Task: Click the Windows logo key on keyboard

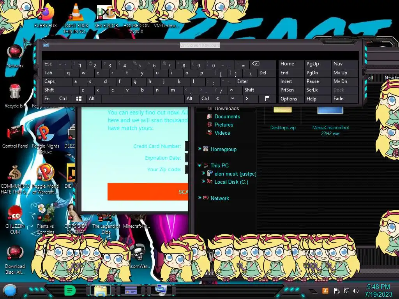Action: coord(79,98)
